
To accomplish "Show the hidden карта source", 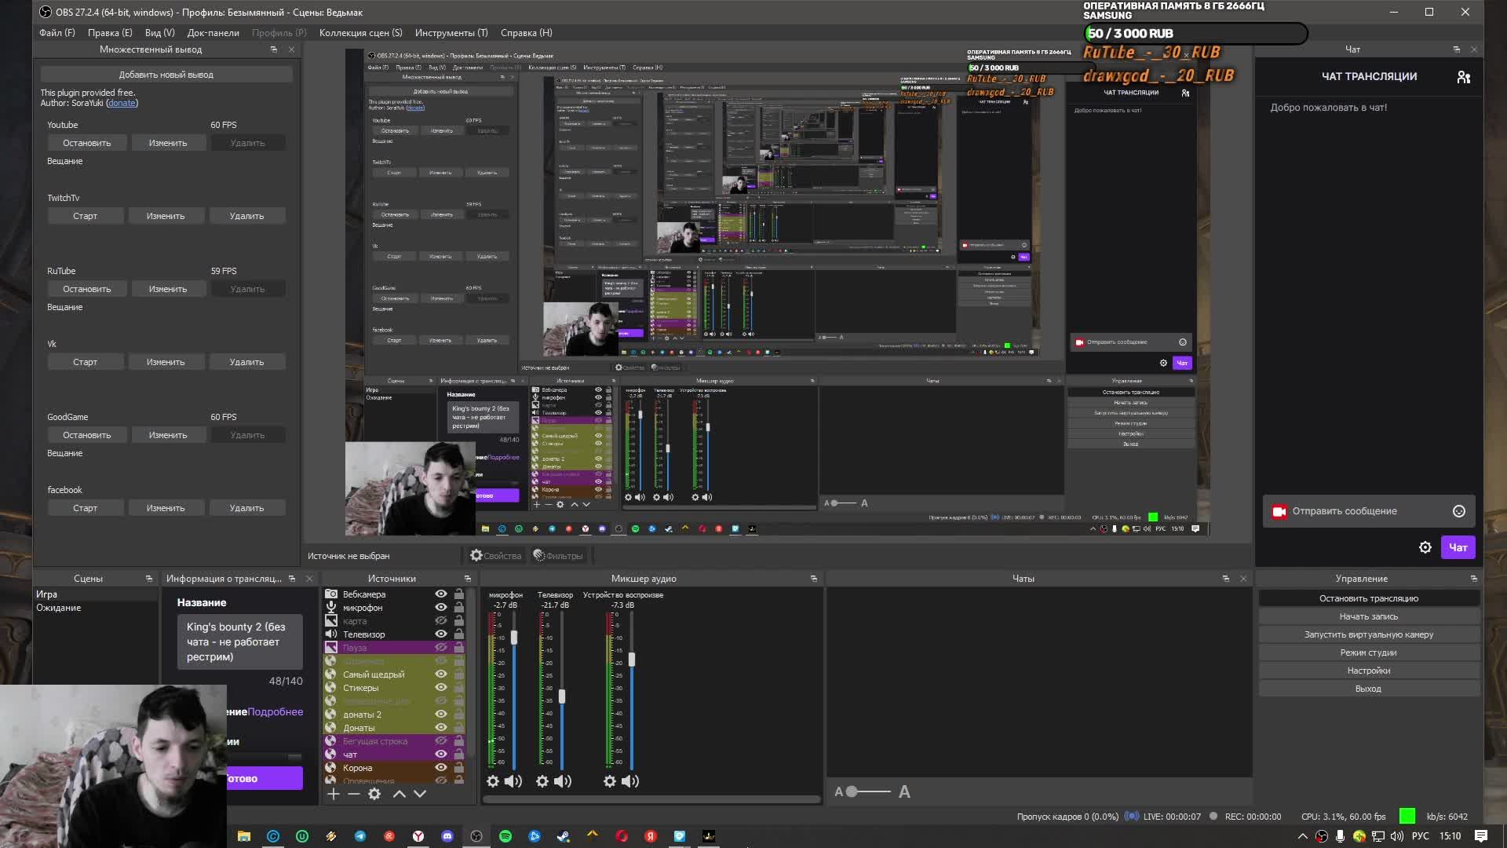I will [x=441, y=621].
